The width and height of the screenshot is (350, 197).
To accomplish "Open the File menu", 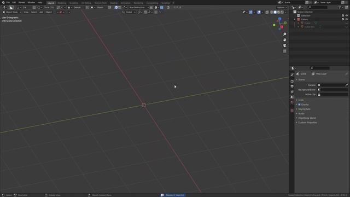I will [x=8, y=2].
